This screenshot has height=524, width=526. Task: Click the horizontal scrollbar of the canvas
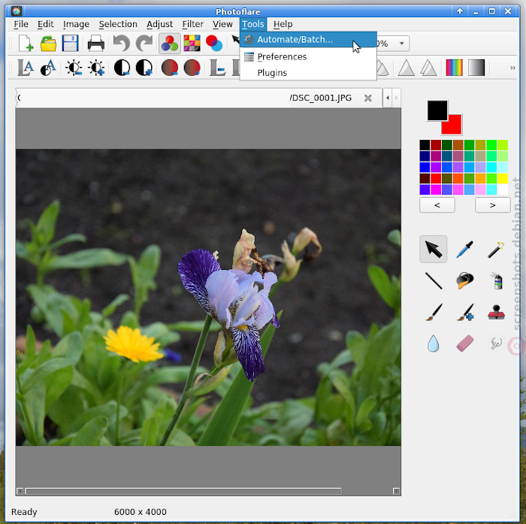183,491
